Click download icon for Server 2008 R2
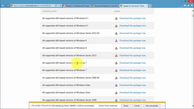This screenshot has height=109, width=194. 116,78
